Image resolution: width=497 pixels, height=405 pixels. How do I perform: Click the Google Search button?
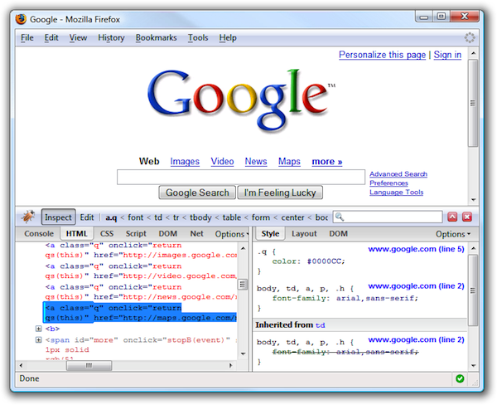[197, 193]
